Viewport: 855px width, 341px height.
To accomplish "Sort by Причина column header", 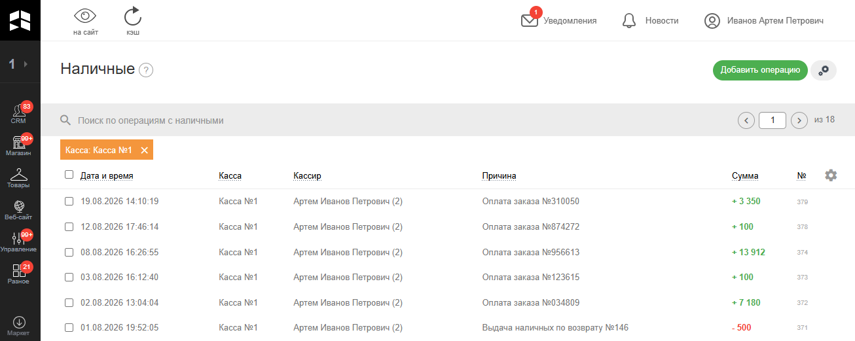I will 500,176.
